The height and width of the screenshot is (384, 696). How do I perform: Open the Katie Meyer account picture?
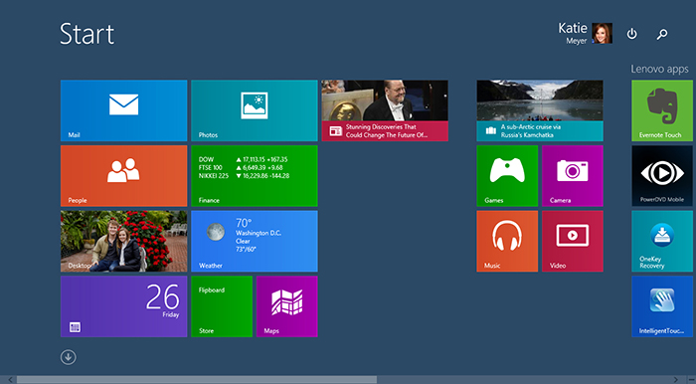point(602,33)
